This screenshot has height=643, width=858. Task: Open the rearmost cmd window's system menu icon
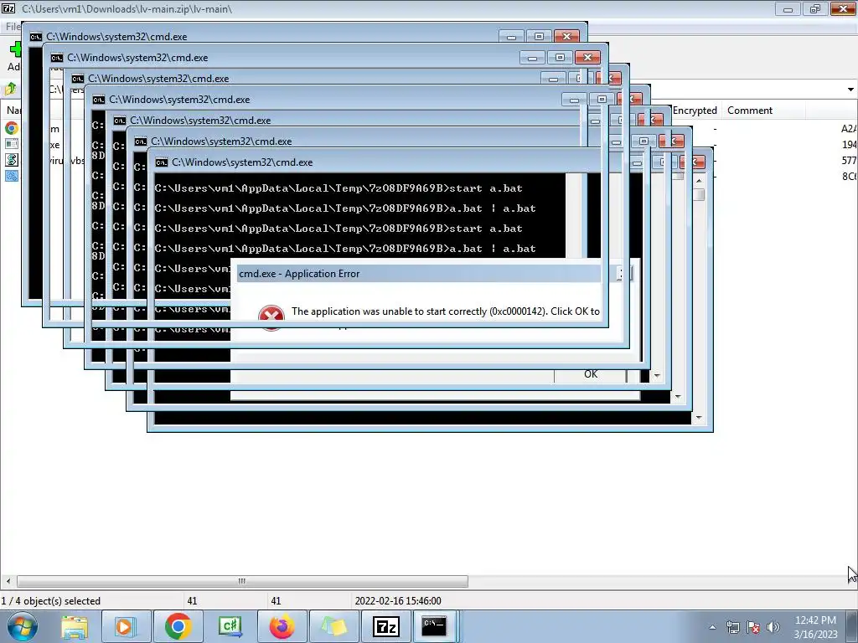[35, 37]
